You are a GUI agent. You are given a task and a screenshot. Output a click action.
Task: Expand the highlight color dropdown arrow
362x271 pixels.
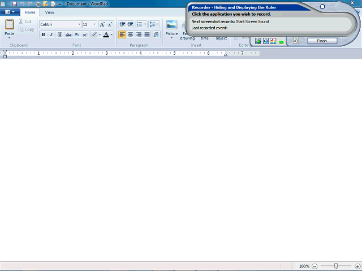(100, 34)
